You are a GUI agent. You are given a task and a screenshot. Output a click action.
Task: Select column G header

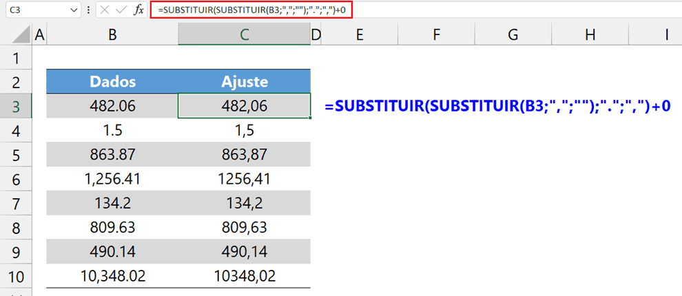point(513,36)
